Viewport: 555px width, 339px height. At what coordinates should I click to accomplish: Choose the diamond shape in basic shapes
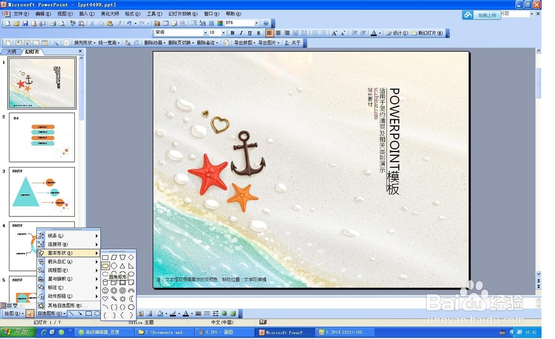(x=131, y=257)
